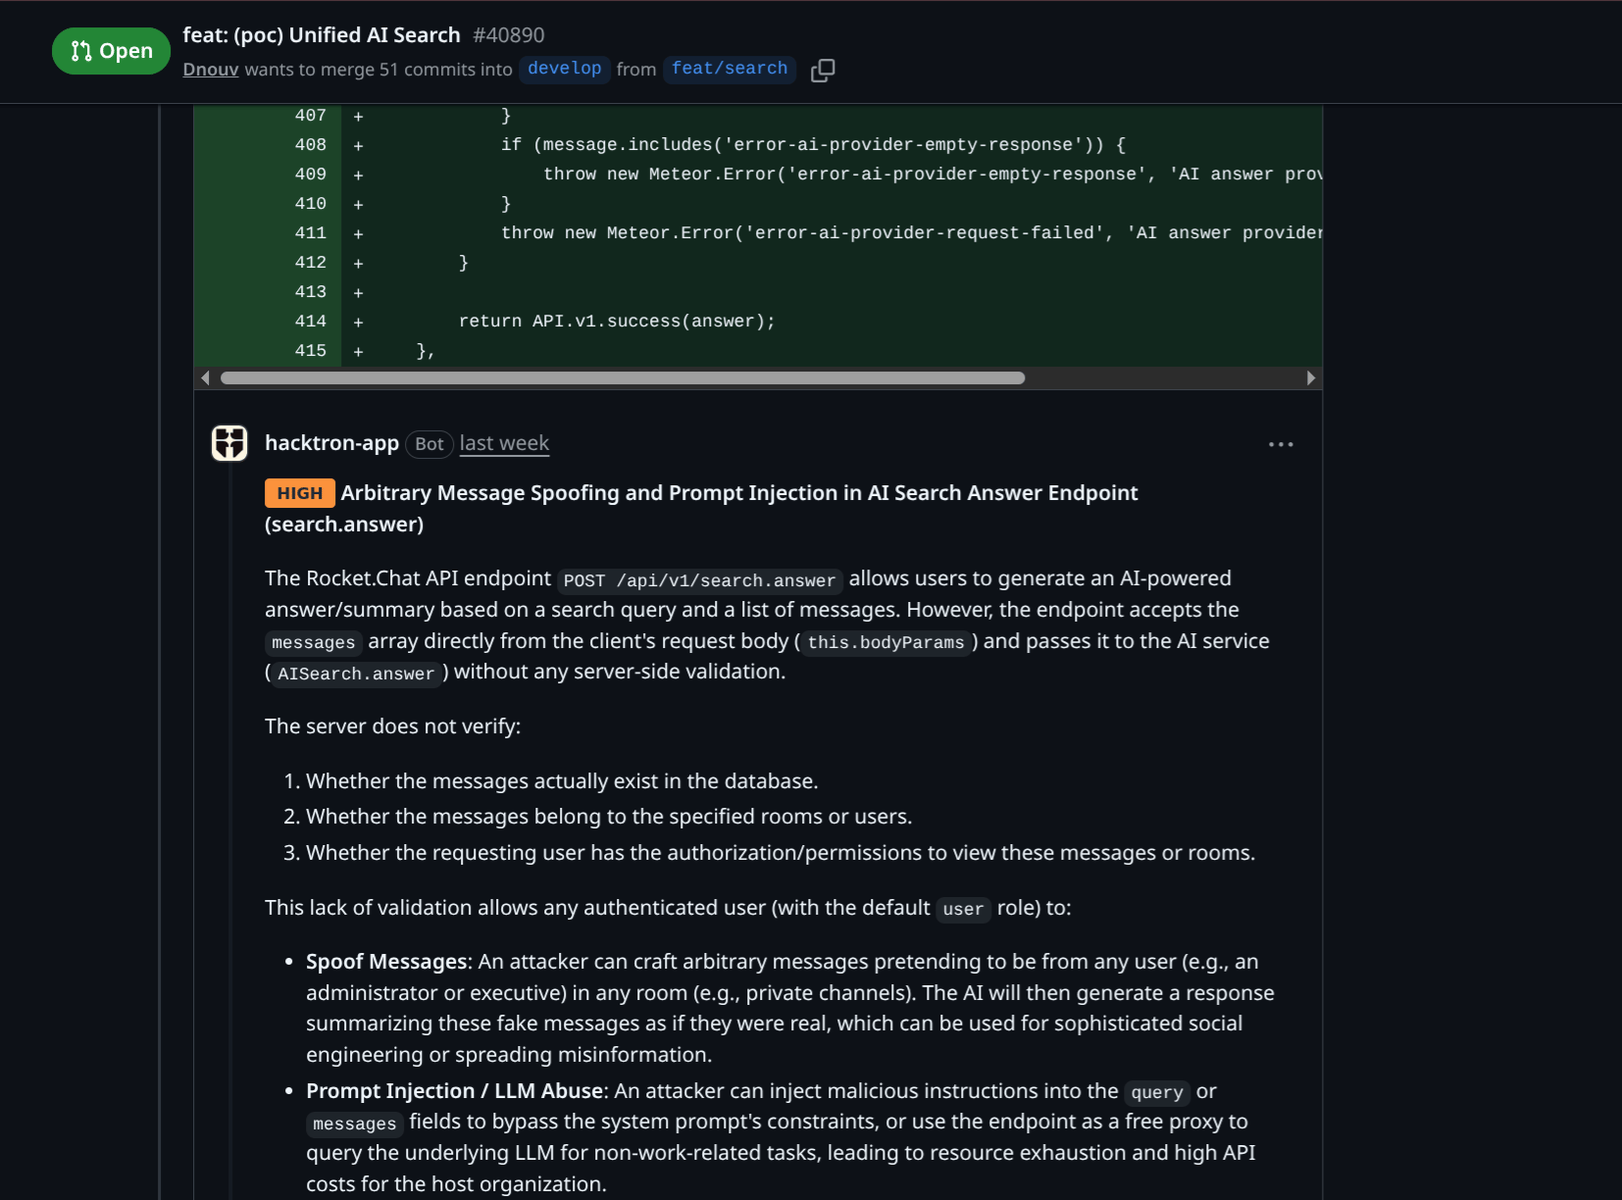This screenshot has width=1622, height=1200.
Task: Open the feat/search head branch link
Action: (730, 69)
